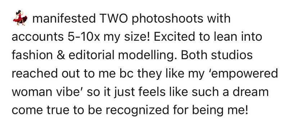The image size is (288, 130).
Task: Click the word 'dream'
Action: 251,92
